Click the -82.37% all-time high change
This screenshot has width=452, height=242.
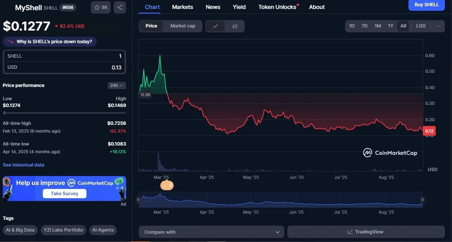coord(117,131)
